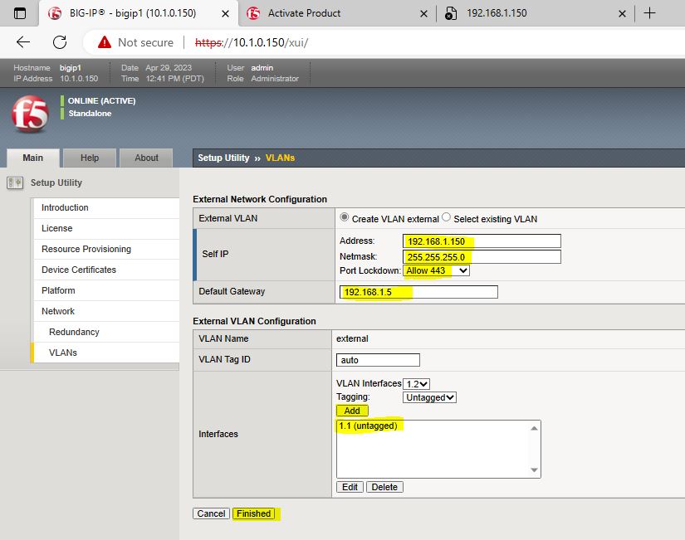This screenshot has height=540, width=685.
Task: Click the F5 logo icon
Action: click(x=30, y=114)
